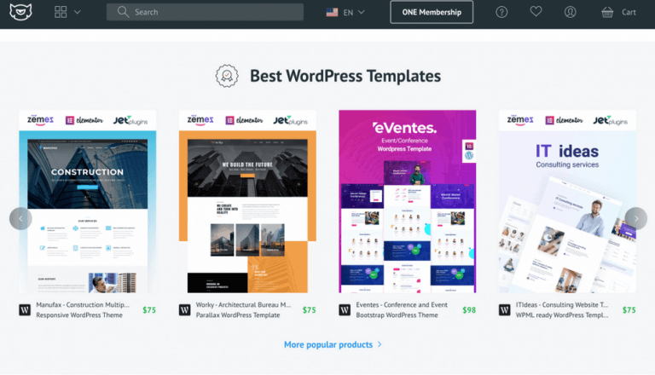Open the shopping Cart
Image resolution: width=655 pixels, height=375 pixels.
click(x=619, y=12)
